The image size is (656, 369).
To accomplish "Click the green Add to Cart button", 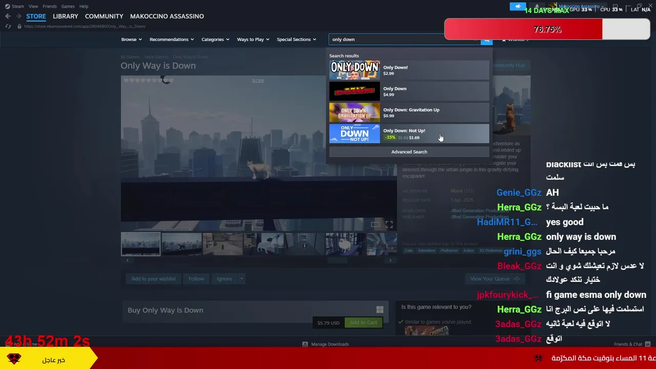I will click(363, 322).
